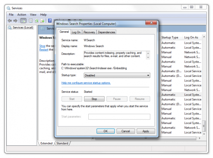
Task: Open the Action menu
Action: 22,15
